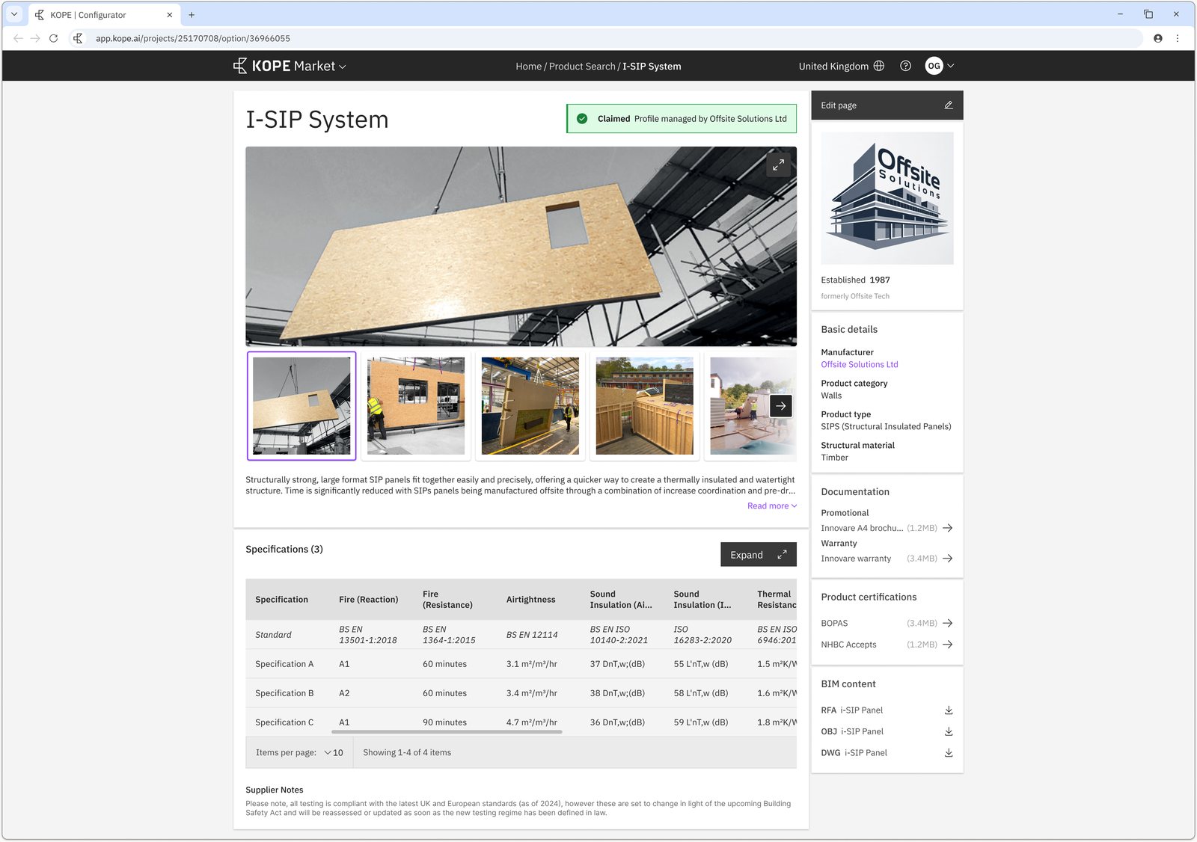
Task: Open Innovare A4 brochure arrow
Action: pos(947,528)
